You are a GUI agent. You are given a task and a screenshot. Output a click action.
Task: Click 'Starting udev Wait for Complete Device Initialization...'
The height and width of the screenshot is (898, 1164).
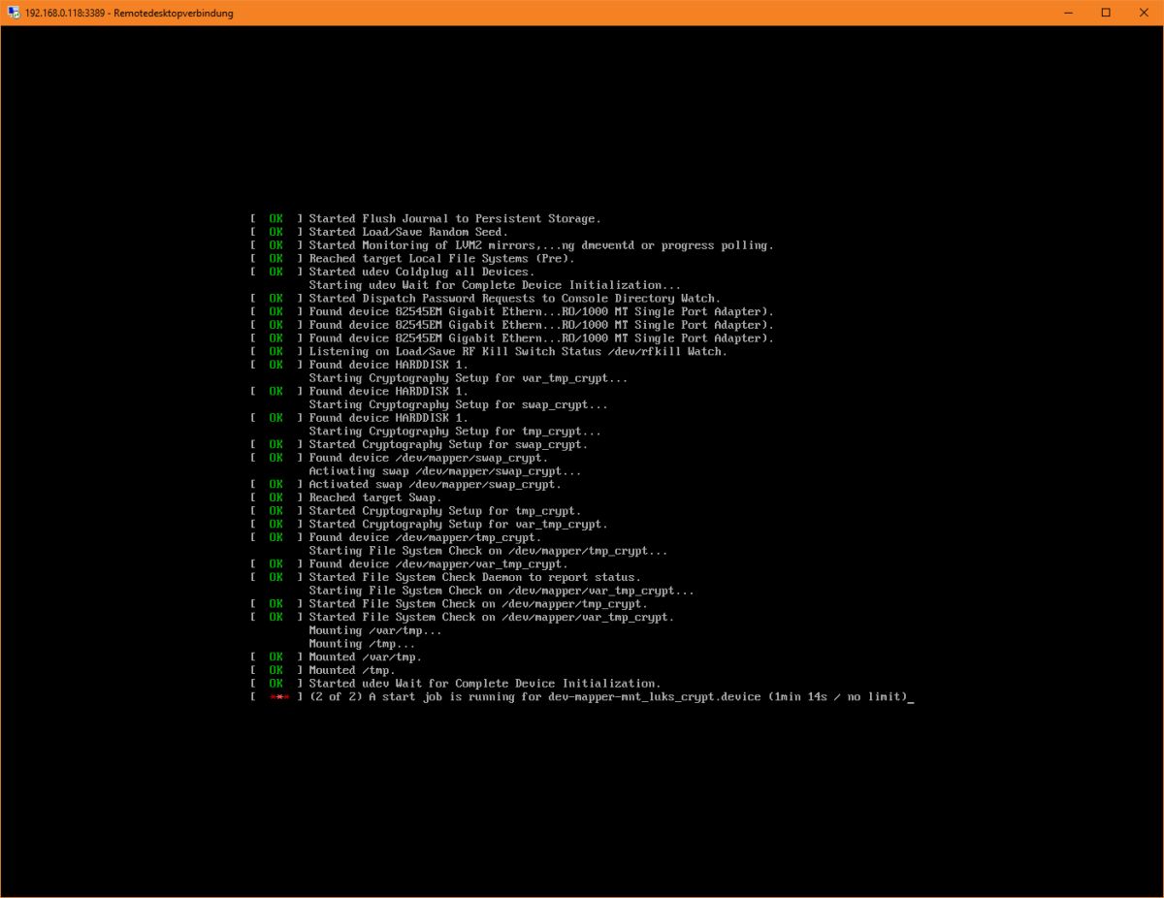click(x=495, y=285)
